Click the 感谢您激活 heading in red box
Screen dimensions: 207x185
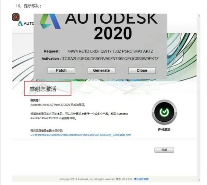pos(43,89)
